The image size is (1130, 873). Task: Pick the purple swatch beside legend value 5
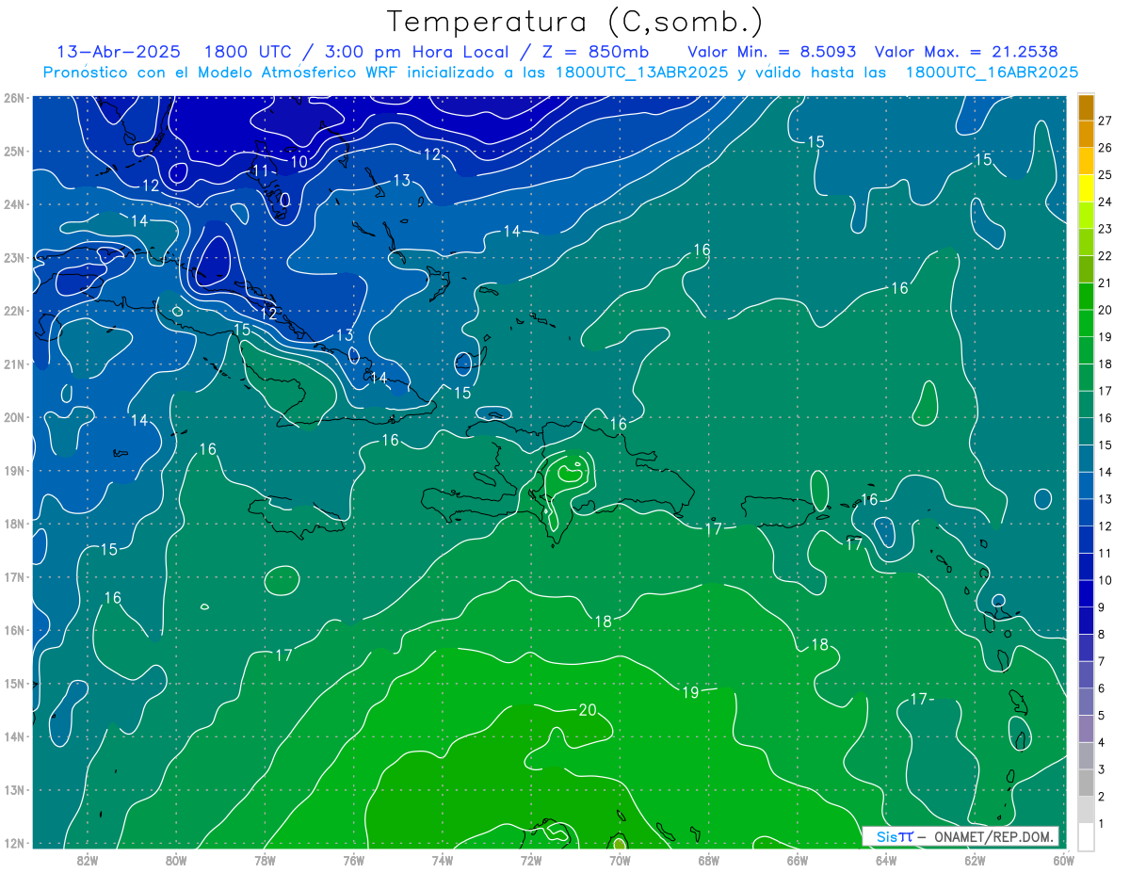1086,702
